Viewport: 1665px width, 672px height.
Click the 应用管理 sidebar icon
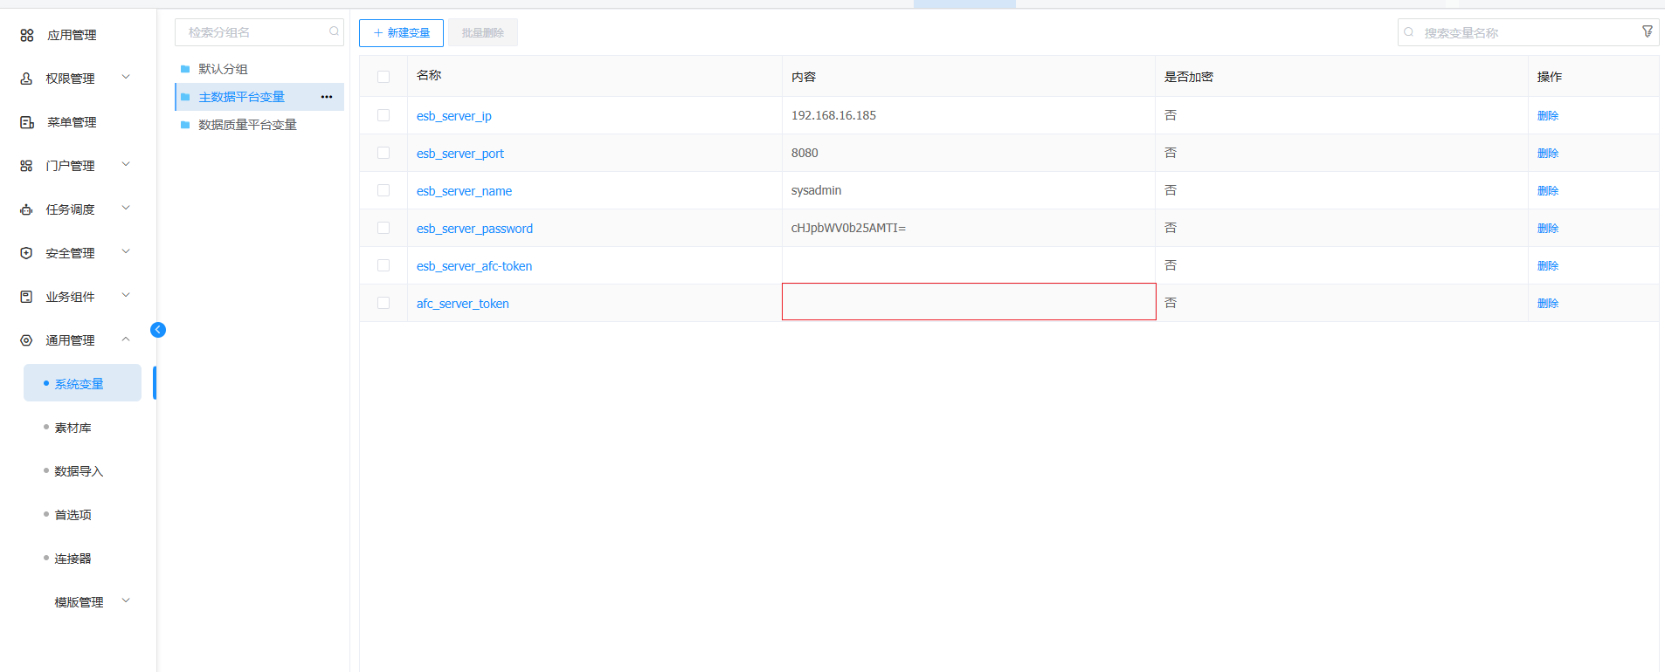(x=27, y=35)
